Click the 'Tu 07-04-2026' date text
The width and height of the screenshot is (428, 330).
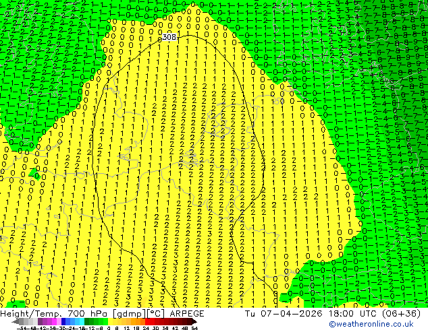[x=284, y=314]
